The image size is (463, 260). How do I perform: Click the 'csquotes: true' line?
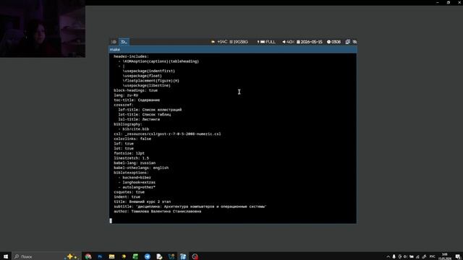point(129,192)
